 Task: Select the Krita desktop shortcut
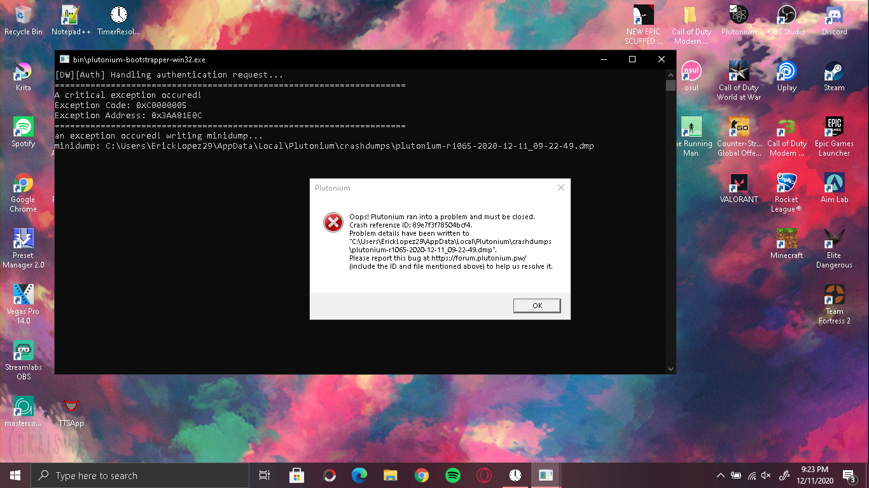(x=24, y=77)
